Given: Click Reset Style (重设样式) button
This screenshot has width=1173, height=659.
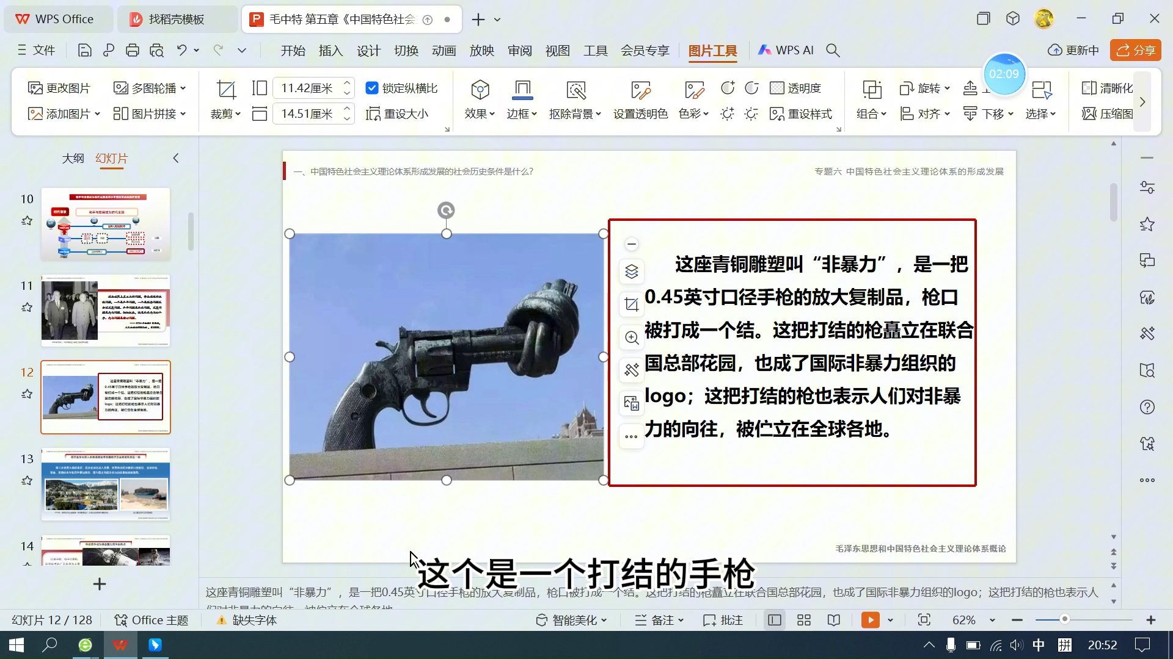Looking at the screenshot, I should (801, 114).
